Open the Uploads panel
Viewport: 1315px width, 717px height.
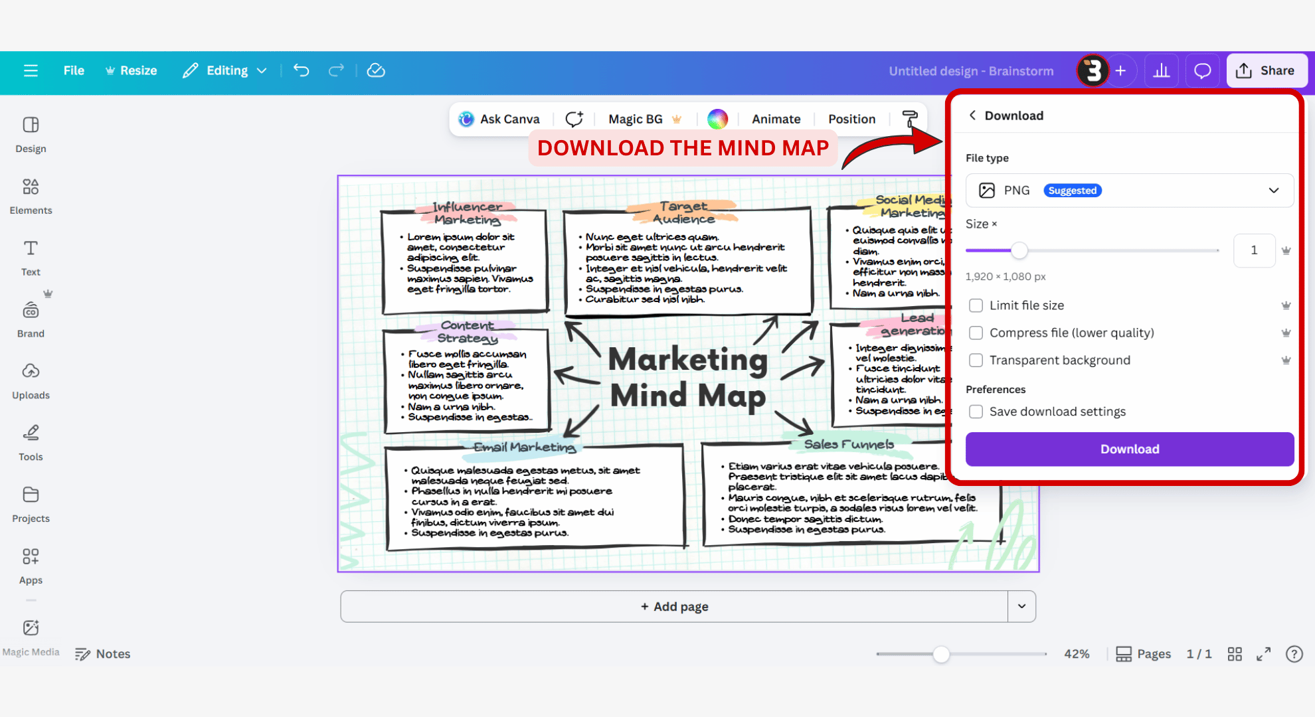coord(31,380)
